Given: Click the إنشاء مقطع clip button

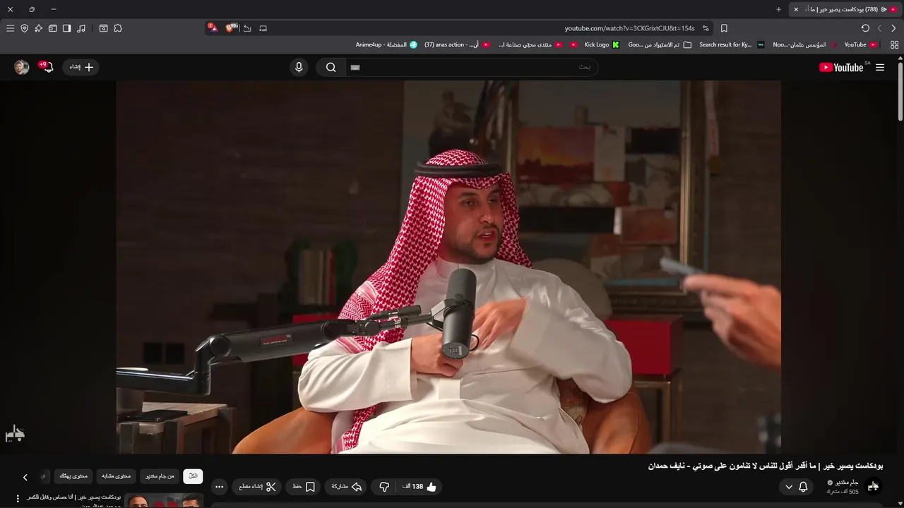Looking at the screenshot, I should [x=257, y=487].
